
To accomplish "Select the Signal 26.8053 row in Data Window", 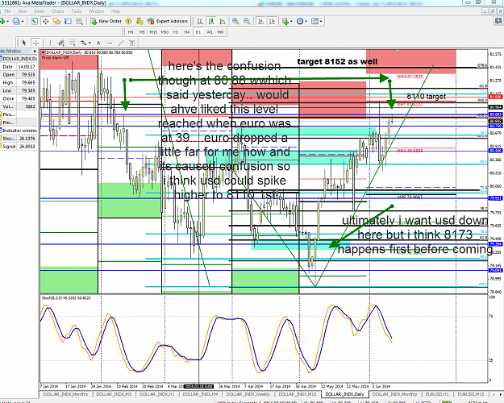I will pos(19,146).
